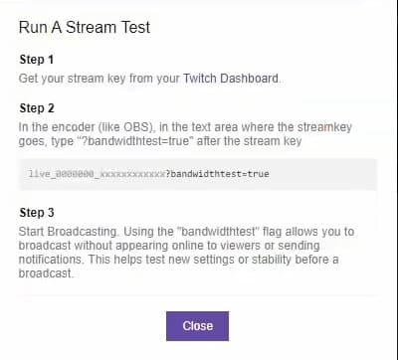Click the "?bandwidthtest=true" text in the code box
Screen dimensions: 398x360
217,174
